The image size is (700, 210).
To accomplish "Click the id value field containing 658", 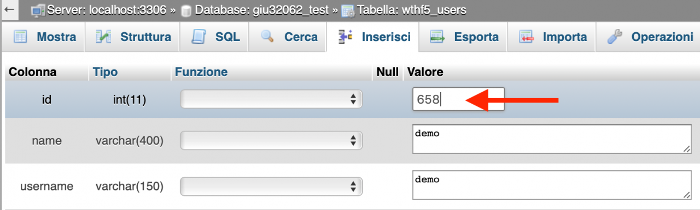I will click(x=458, y=99).
